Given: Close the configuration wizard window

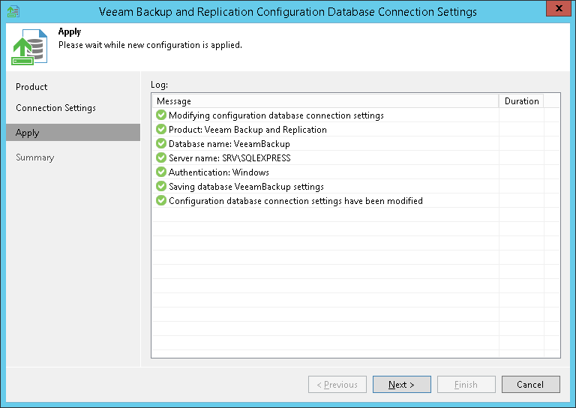Looking at the screenshot, I should click(557, 10).
